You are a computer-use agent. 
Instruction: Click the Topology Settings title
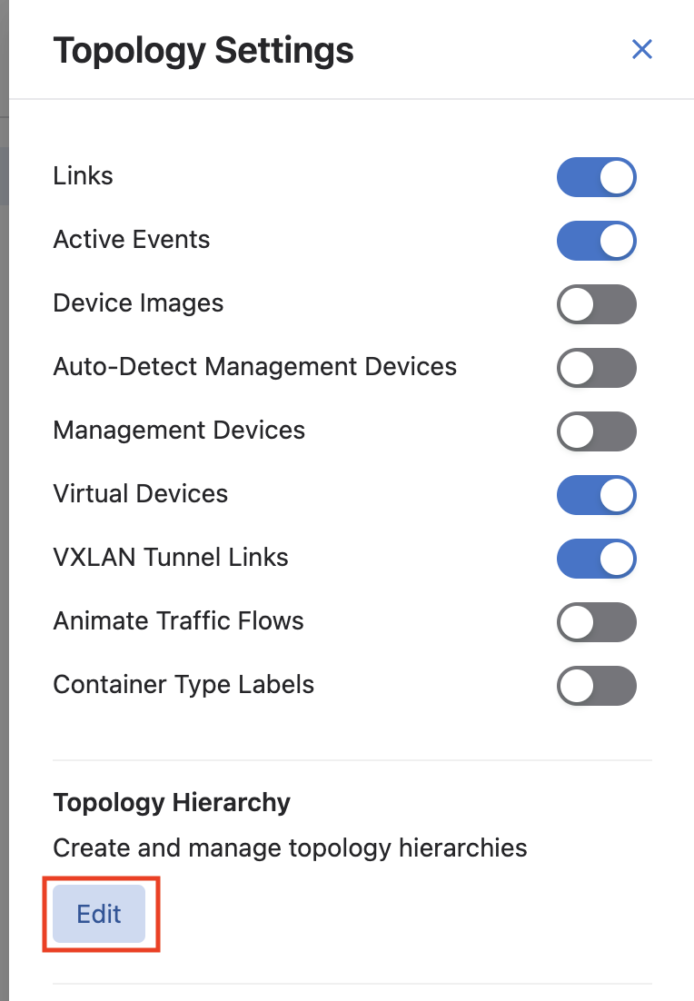point(203,50)
